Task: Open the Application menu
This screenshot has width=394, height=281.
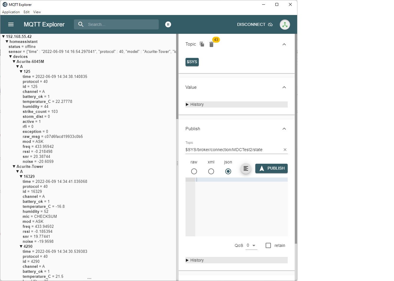Action: 11,12
